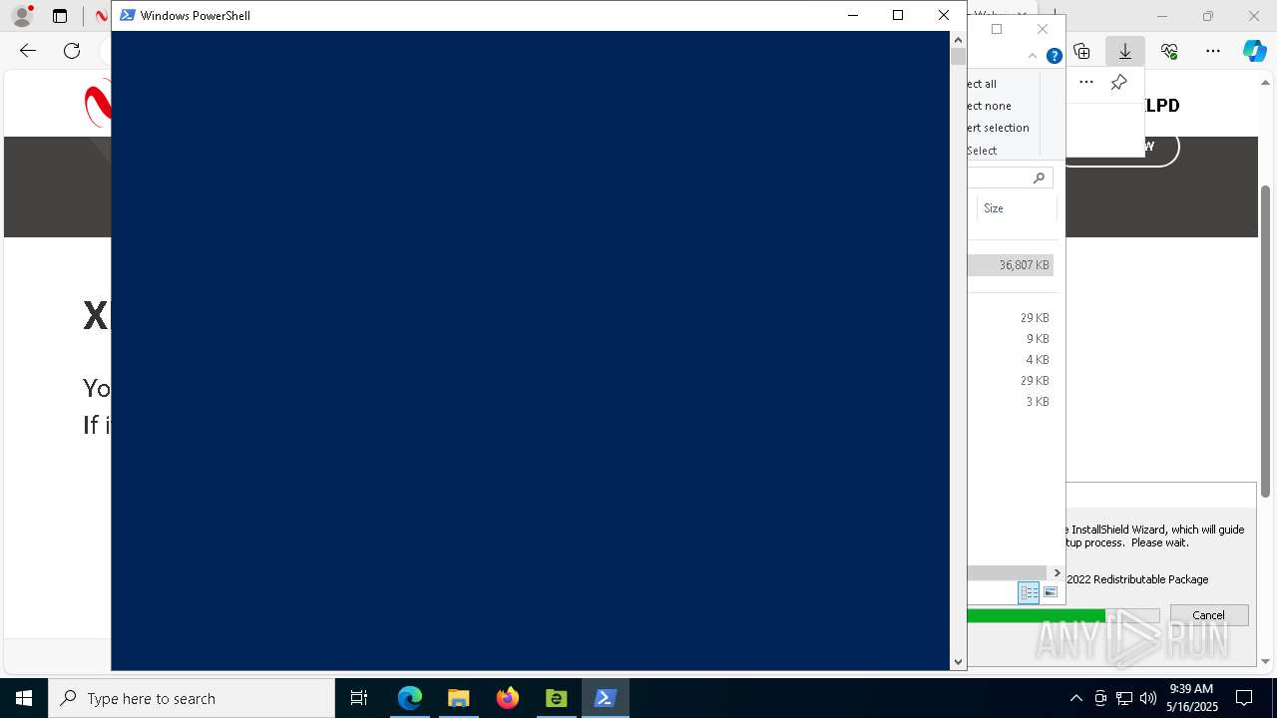Image resolution: width=1277 pixels, height=718 pixels.
Task: Pin the Edge downloads flyout
Action: [x=1118, y=83]
